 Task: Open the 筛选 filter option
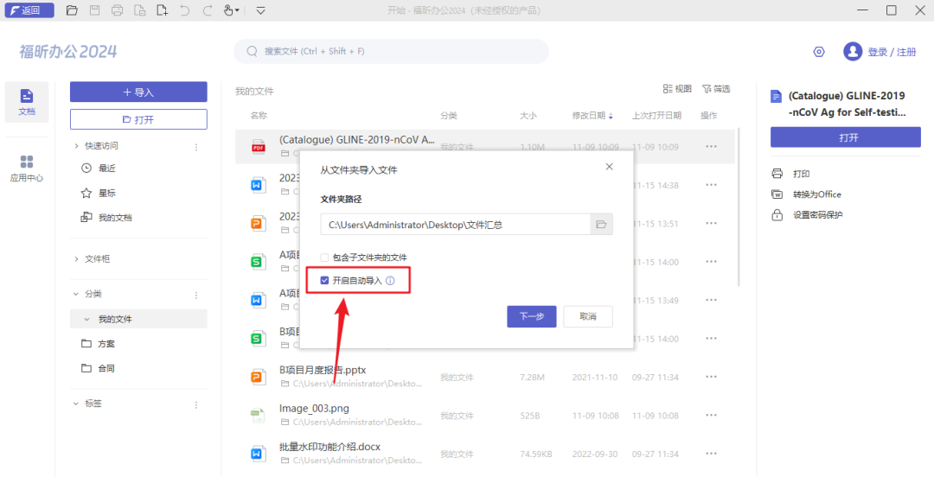click(716, 89)
